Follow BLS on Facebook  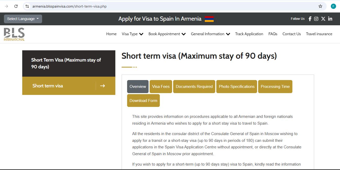[310, 19]
